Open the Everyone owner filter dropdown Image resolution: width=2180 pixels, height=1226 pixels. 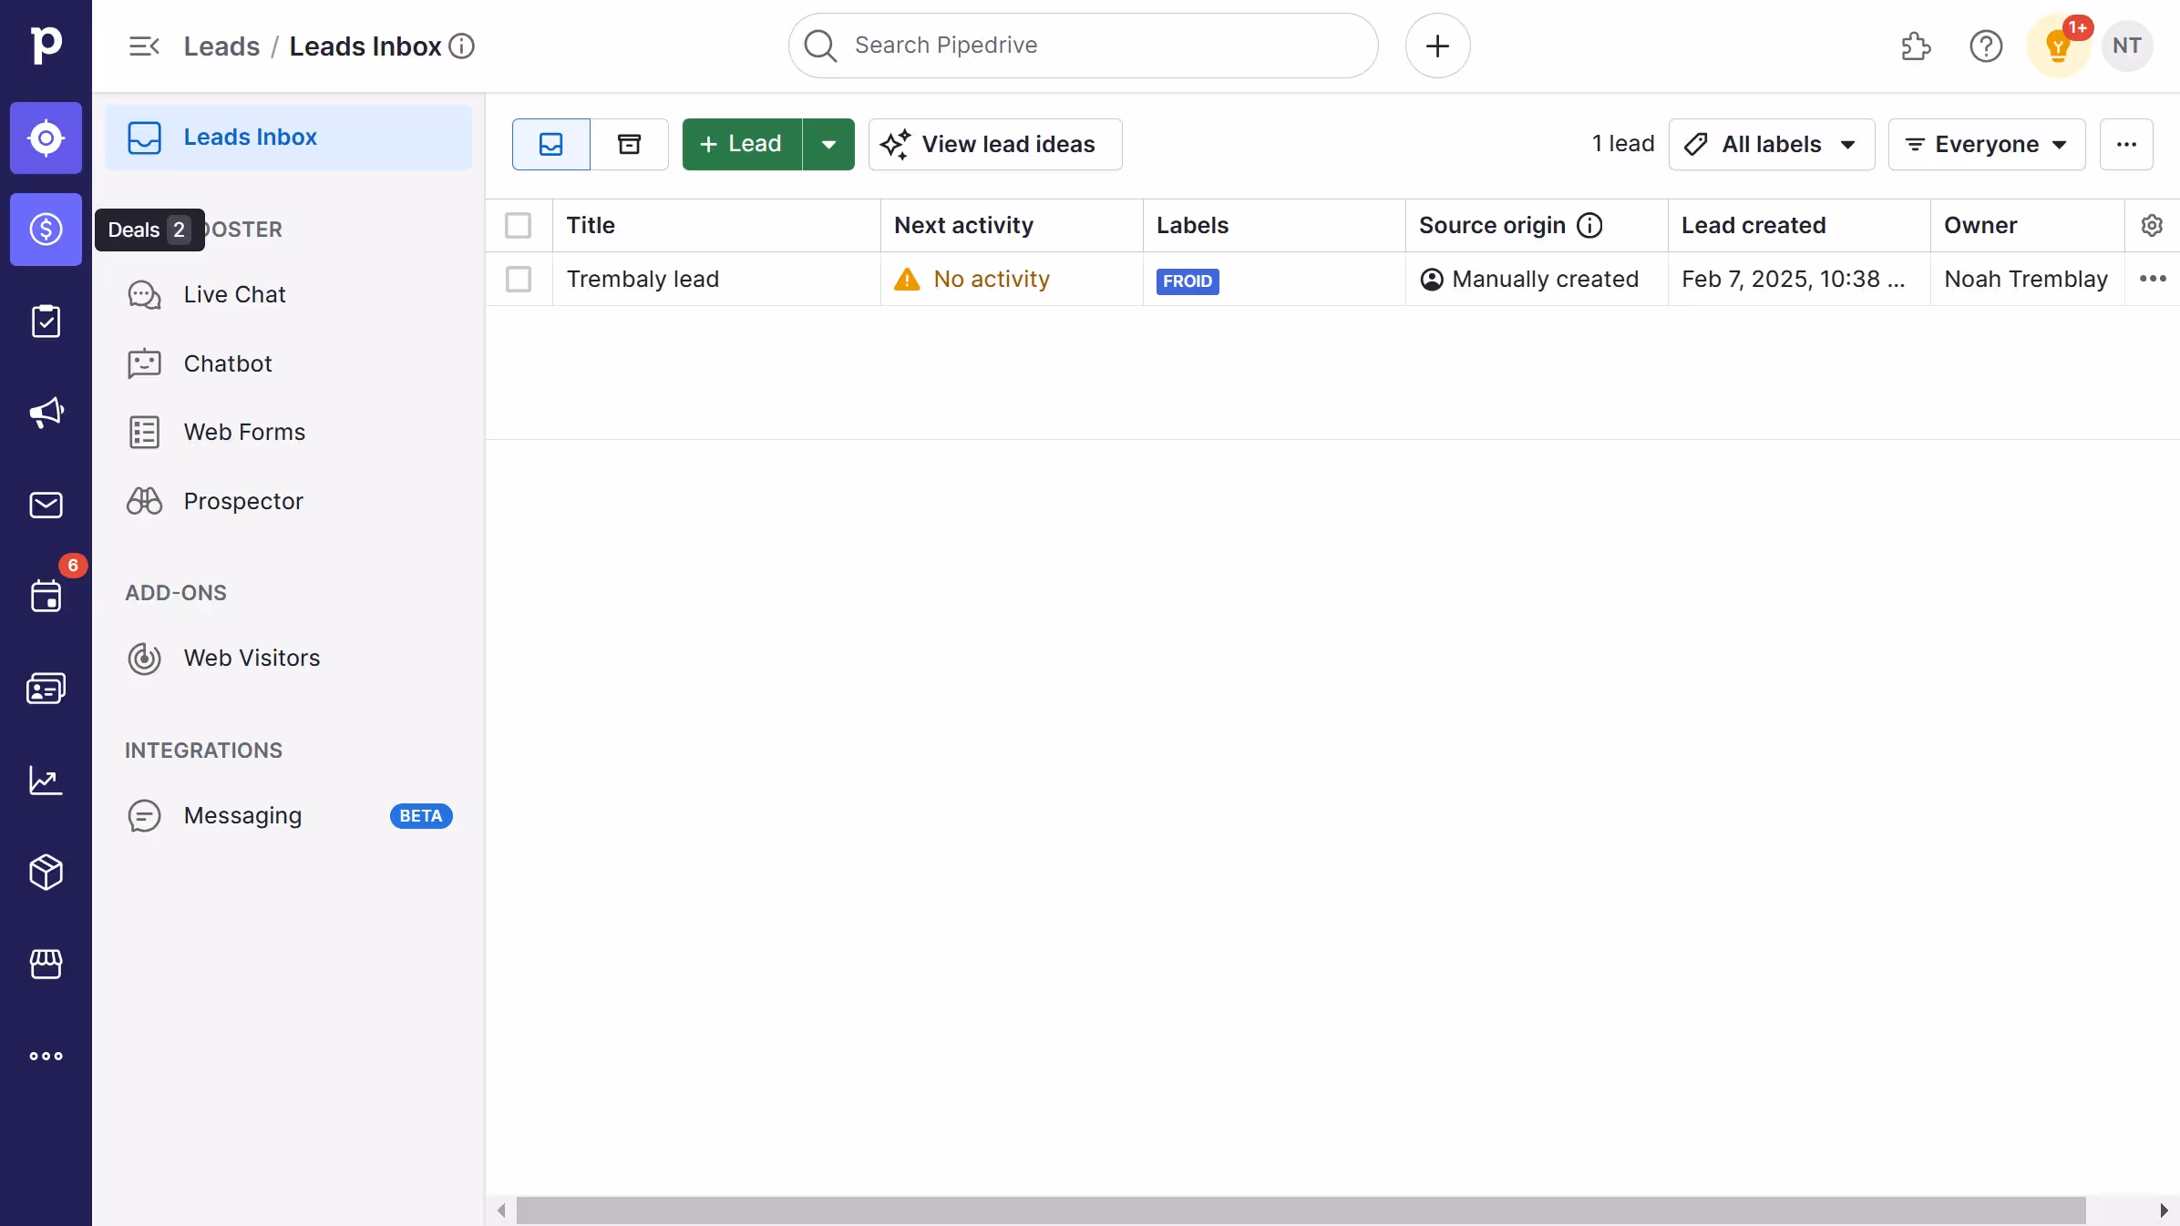pos(1986,144)
